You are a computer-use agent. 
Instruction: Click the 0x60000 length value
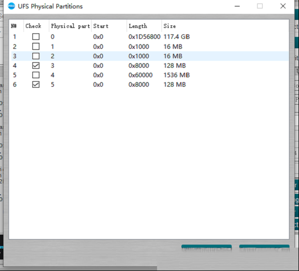tap(141, 75)
